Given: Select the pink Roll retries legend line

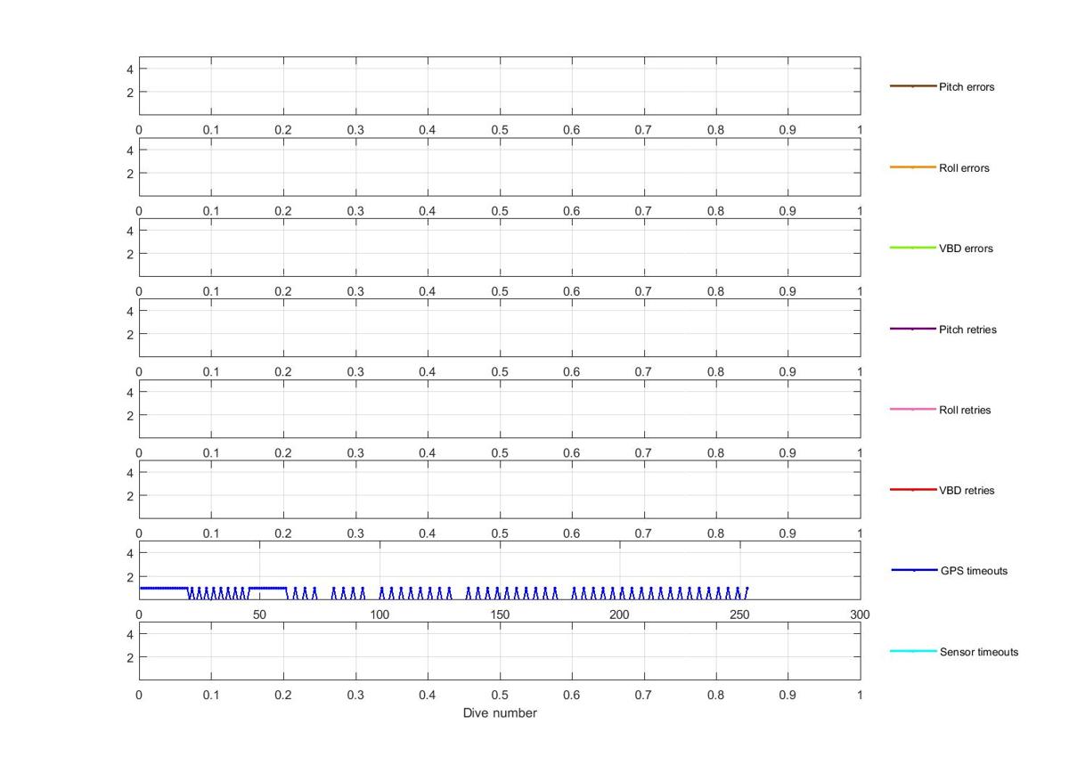Looking at the screenshot, I should point(913,410).
